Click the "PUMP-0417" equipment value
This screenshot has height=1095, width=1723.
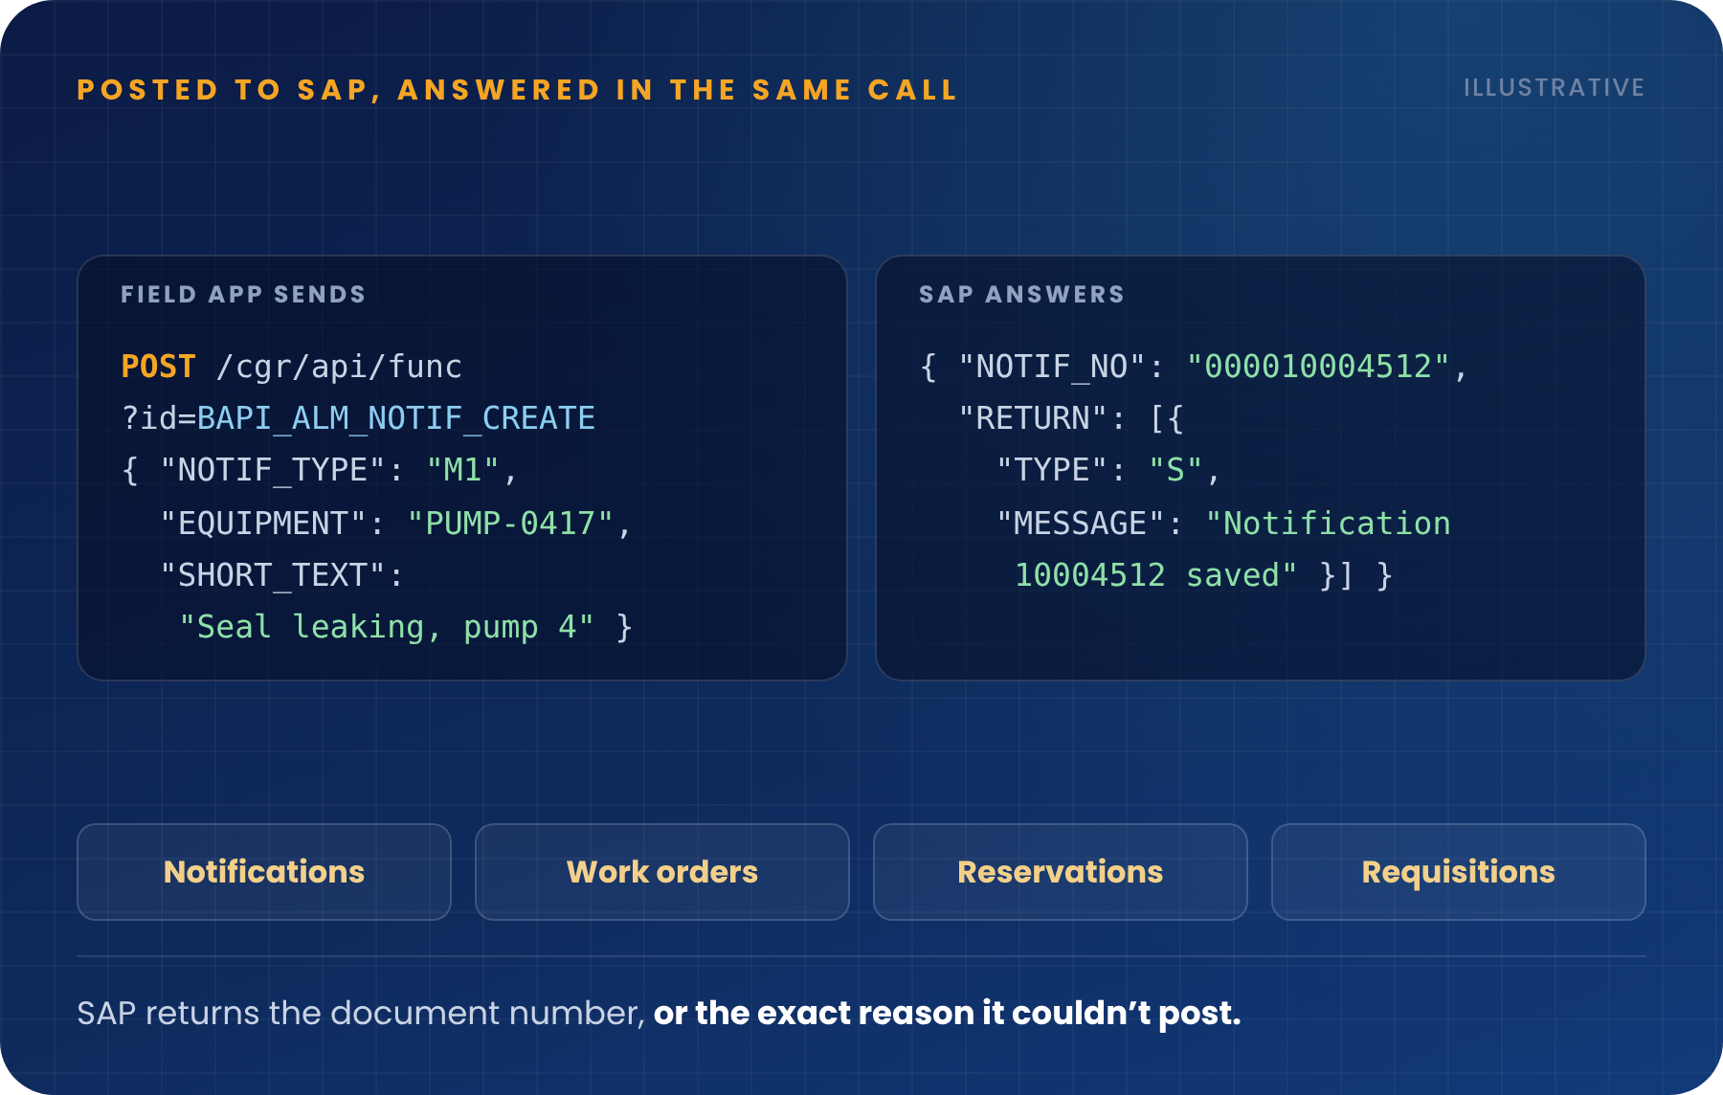510,524
